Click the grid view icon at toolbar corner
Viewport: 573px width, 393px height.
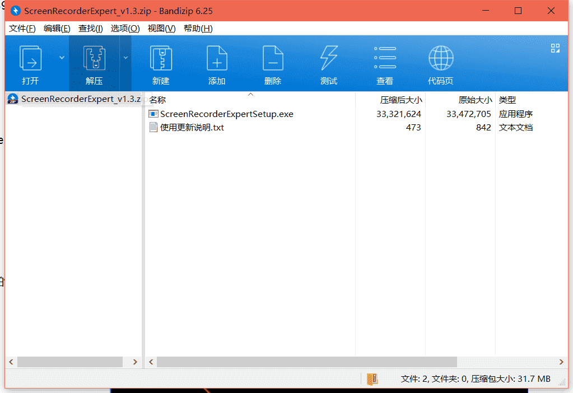tap(555, 48)
